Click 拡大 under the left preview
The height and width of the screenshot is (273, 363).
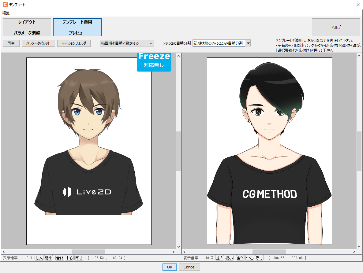coord(39,258)
